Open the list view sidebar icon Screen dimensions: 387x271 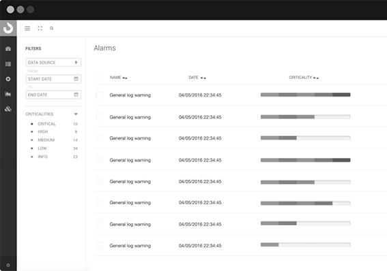pyautogui.click(x=8, y=64)
